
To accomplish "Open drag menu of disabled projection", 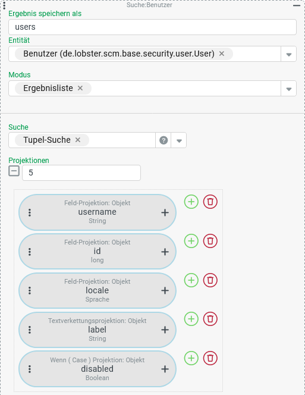I will pyautogui.click(x=30, y=369).
